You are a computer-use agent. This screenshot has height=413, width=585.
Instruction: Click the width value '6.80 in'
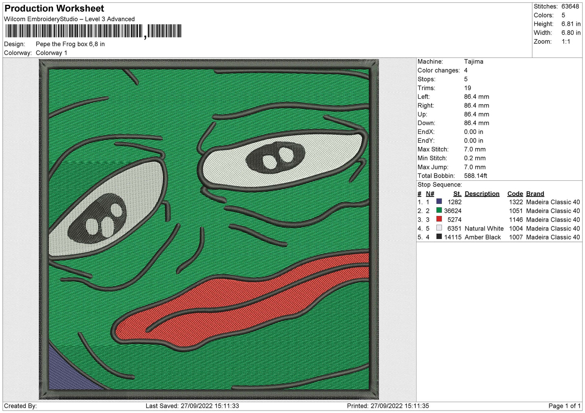[x=571, y=33]
